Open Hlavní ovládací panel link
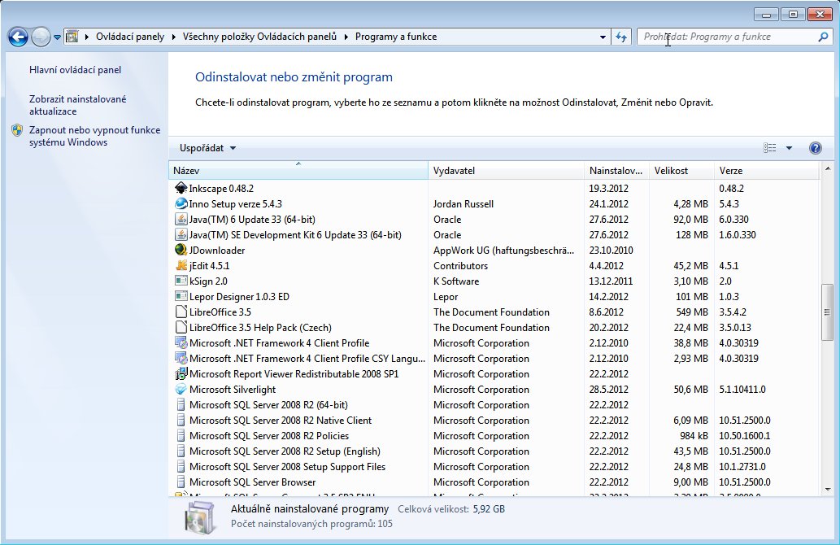 tap(75, 70)
